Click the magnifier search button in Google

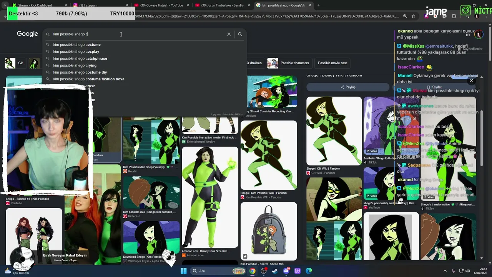click(240, 34)
